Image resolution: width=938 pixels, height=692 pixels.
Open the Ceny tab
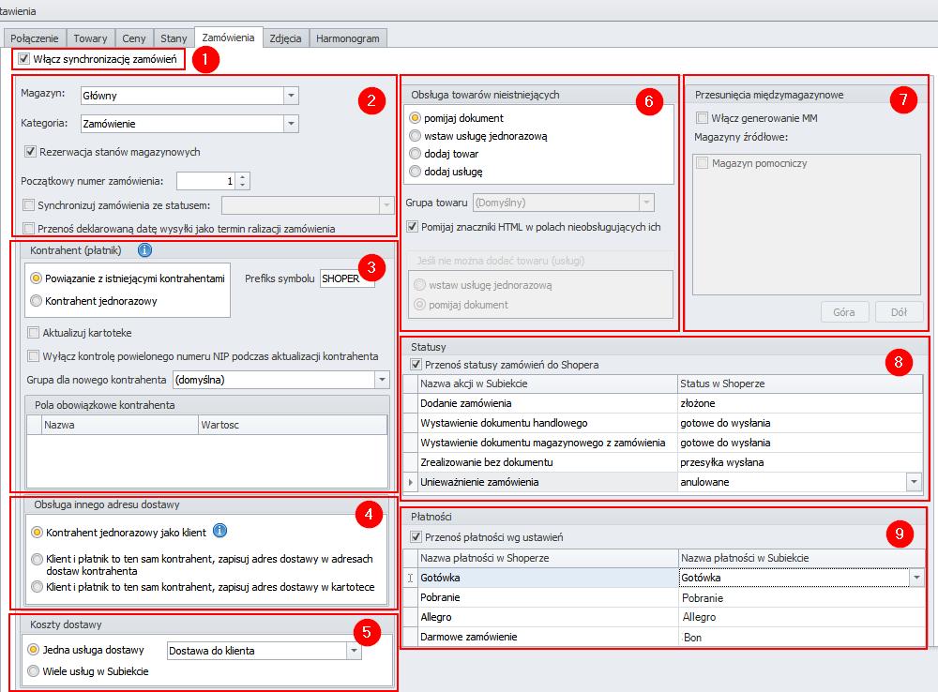(x=134, y=38)
